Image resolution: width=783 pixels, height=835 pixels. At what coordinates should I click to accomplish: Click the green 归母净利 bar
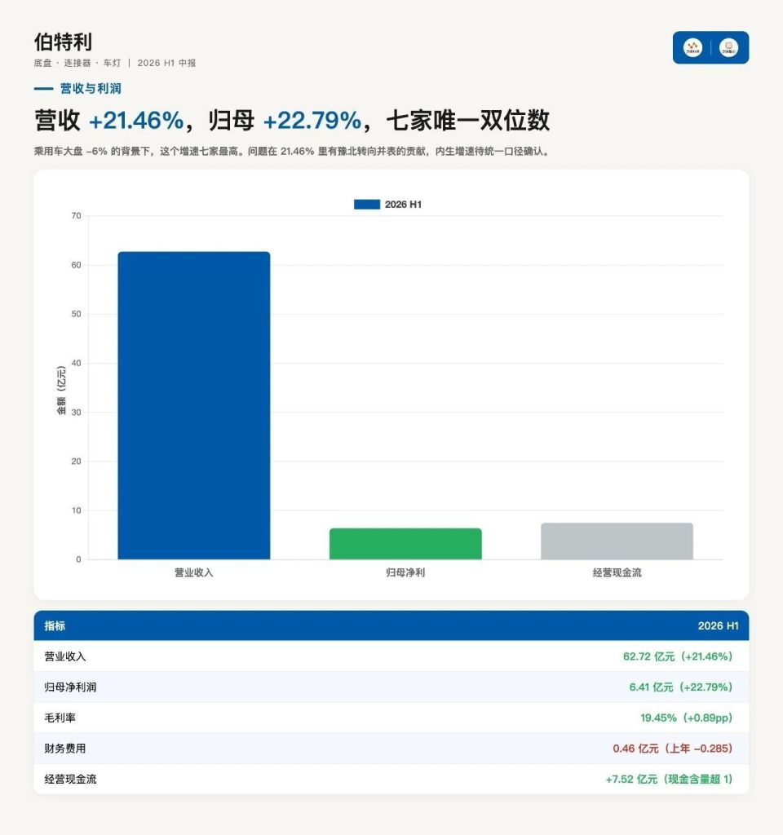tap(405, 544)
